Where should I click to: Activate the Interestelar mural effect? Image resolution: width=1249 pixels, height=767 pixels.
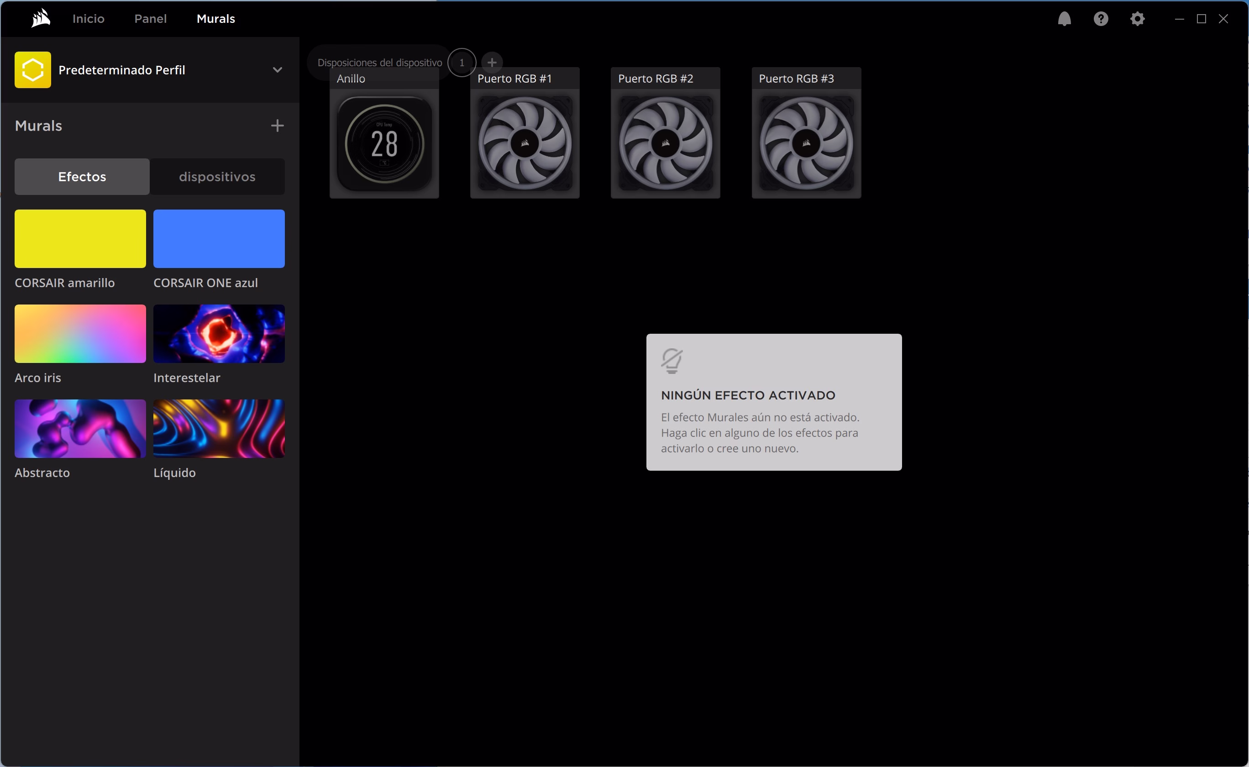point(219,333)
